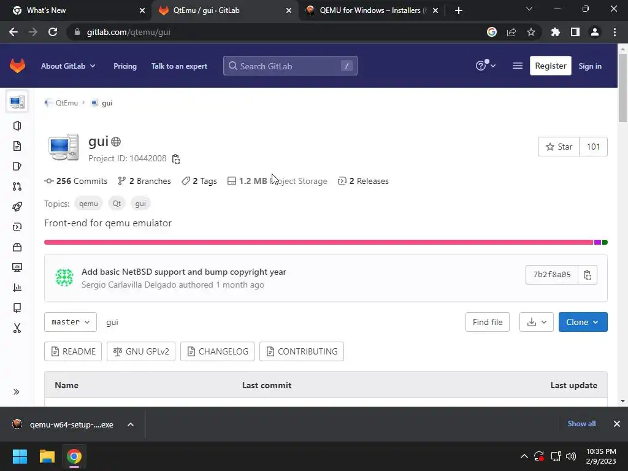The width and height of the screenshot is (628, 471).
Task: Reload the page
Action: click(x=53, y=32)
